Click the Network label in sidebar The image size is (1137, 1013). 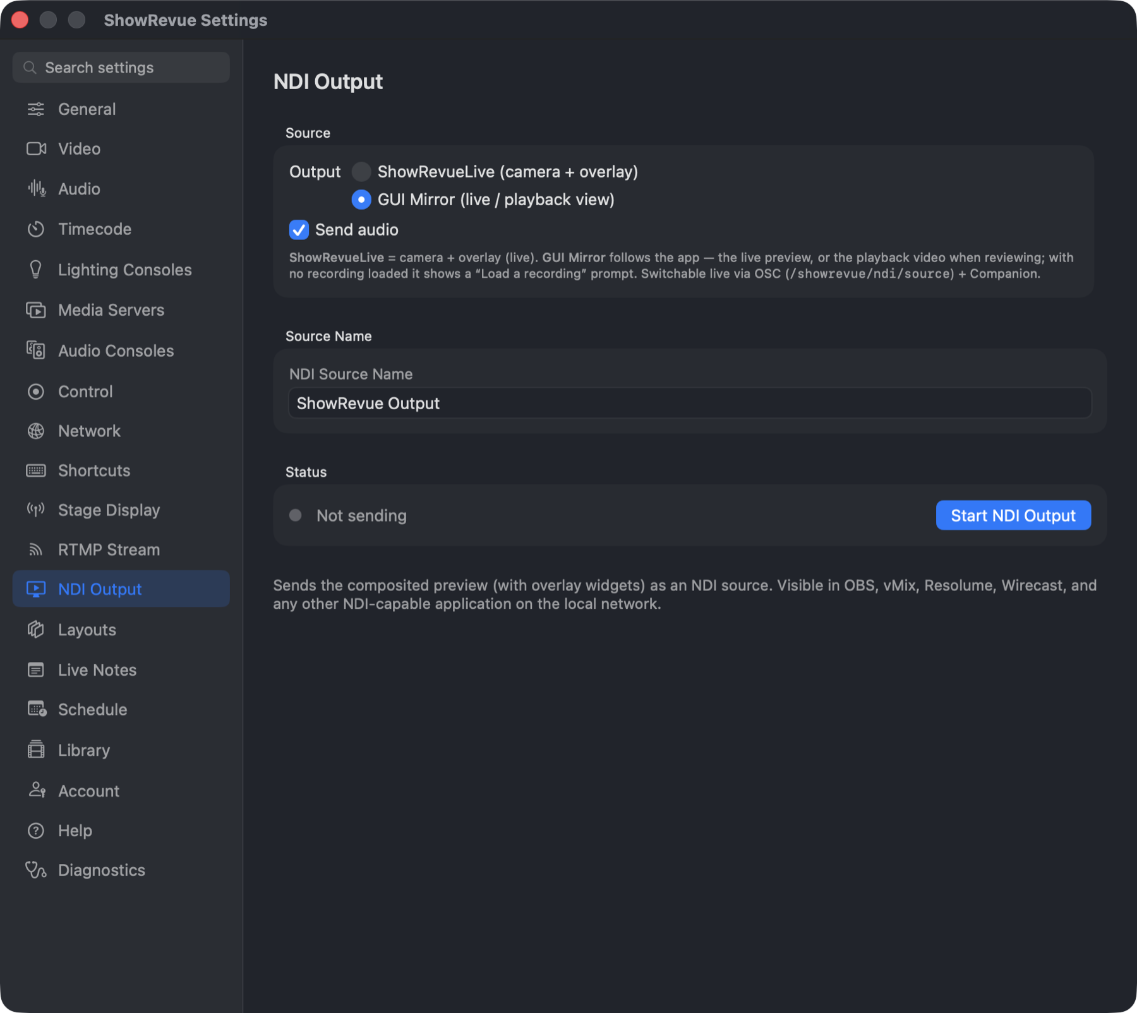point(89,431)
